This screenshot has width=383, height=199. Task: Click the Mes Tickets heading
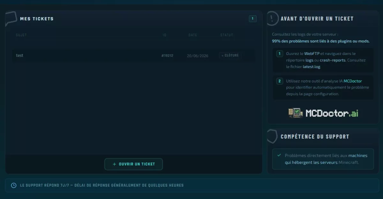37,19
